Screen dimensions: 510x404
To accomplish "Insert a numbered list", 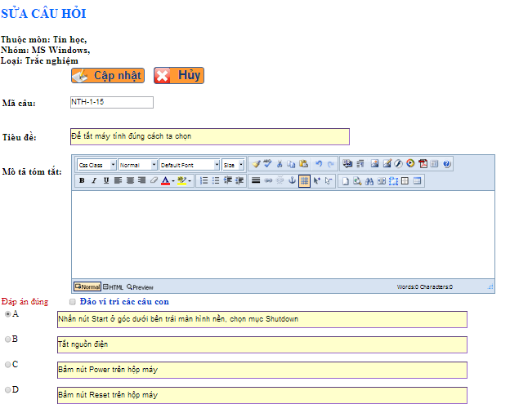I will tap(204, 180).
